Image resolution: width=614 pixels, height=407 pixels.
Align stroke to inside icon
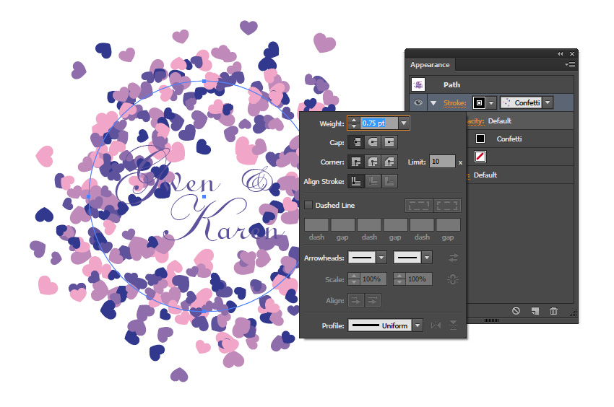point(373,181)
